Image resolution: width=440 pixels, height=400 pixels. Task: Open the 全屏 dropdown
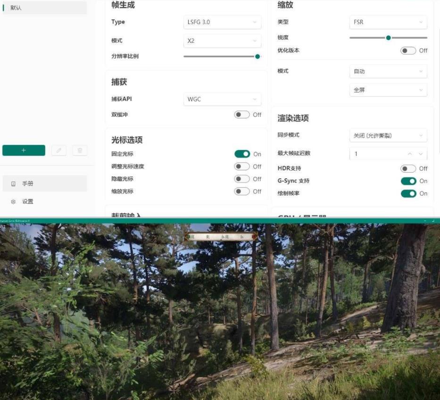(x=389, y=90)
